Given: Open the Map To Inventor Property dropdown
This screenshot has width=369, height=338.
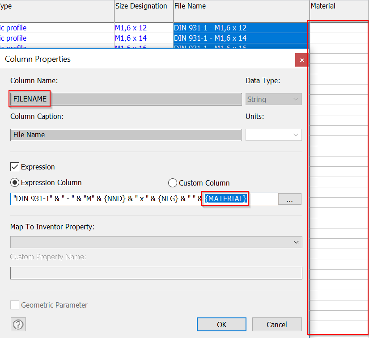Looking at the screenshot, I should click(156, 241).
